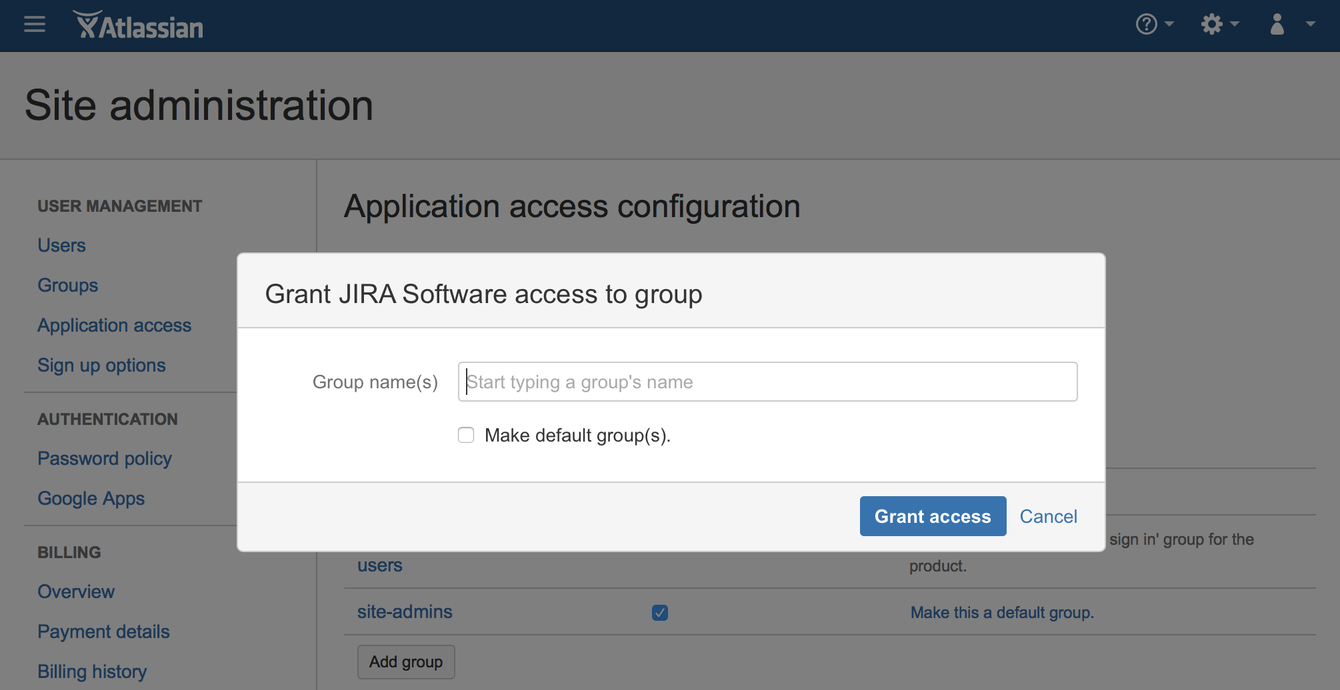Open Sign up options

pyautogui.click(x=101, y=366)
